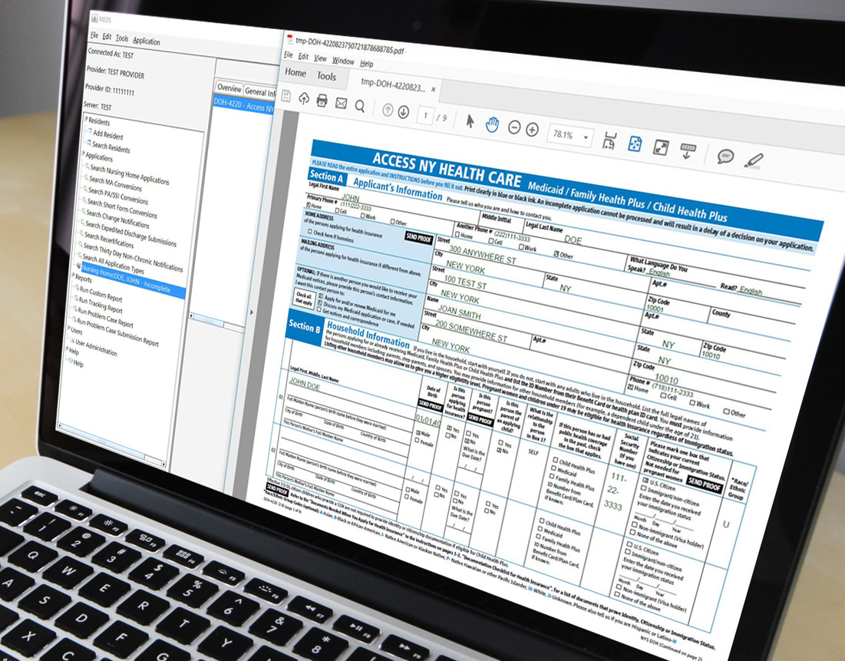Viewport: 845px width, 661px height.
Task: Send the file with the envelope icon
Action: 341,102
